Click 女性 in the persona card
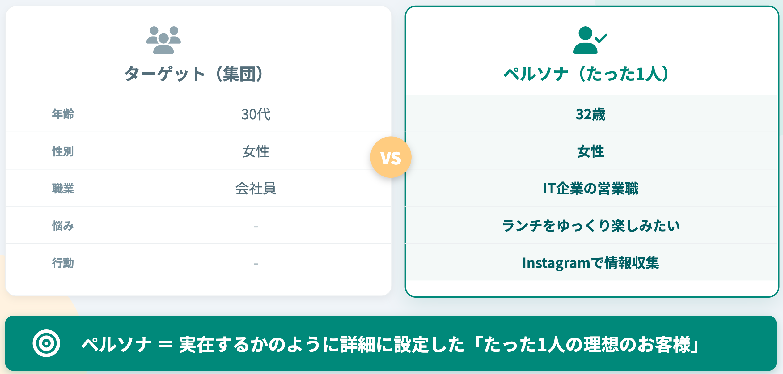The height and width of the screenshot is (374, 783). (x=590, y=151)
